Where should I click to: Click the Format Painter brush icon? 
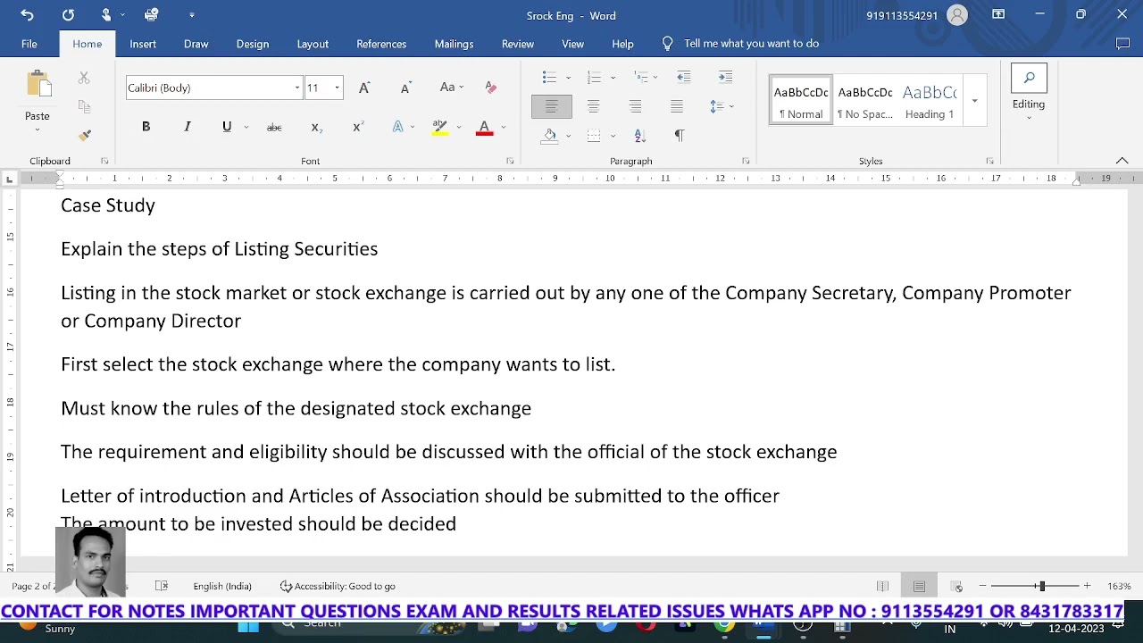85,136
